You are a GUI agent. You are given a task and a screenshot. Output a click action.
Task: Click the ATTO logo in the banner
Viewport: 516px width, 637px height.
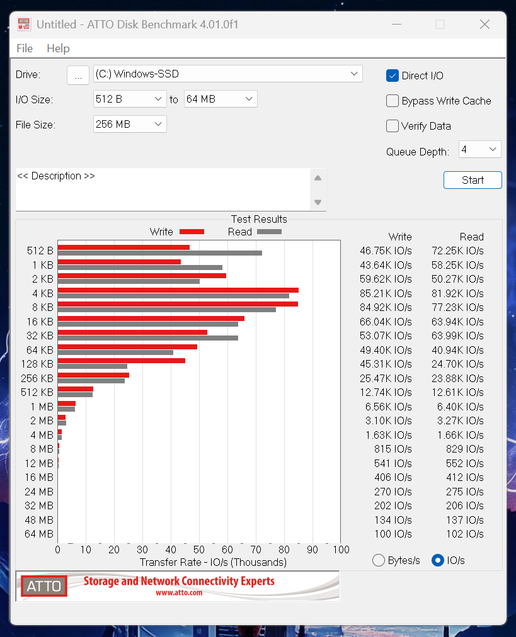point(44,586)
